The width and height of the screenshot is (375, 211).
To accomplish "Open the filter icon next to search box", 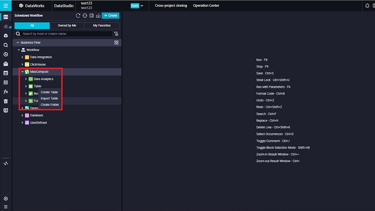I will [116, 34].
